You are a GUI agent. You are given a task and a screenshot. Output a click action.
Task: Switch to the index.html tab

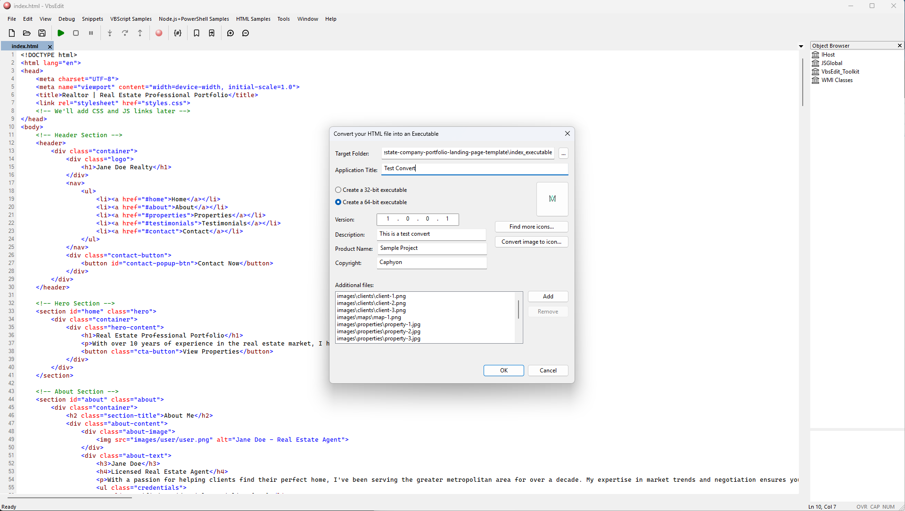tap(24, 46)
